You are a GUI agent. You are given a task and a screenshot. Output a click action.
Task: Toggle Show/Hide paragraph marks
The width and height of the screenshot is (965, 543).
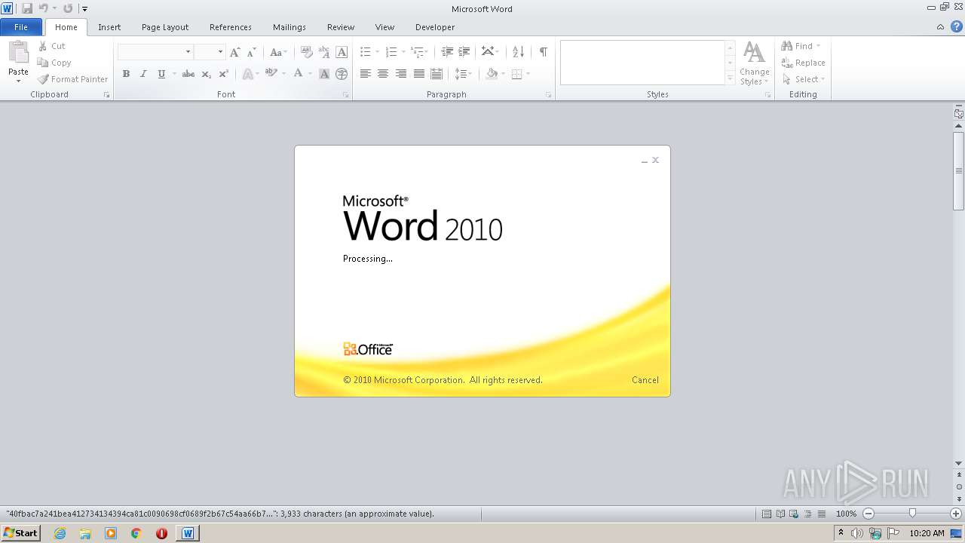543,52
